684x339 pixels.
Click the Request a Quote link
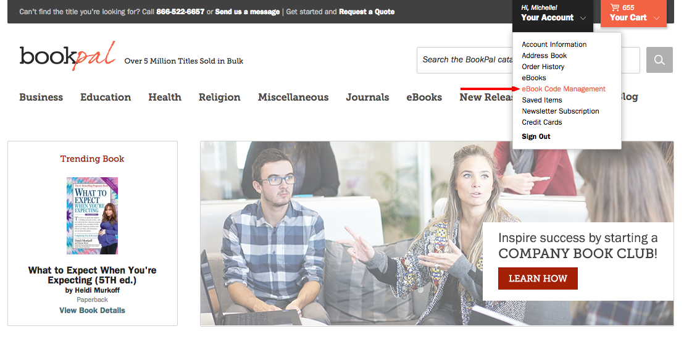coord(367,12)
